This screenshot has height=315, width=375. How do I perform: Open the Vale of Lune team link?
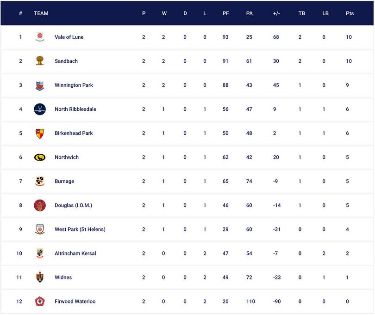[69, 37]
